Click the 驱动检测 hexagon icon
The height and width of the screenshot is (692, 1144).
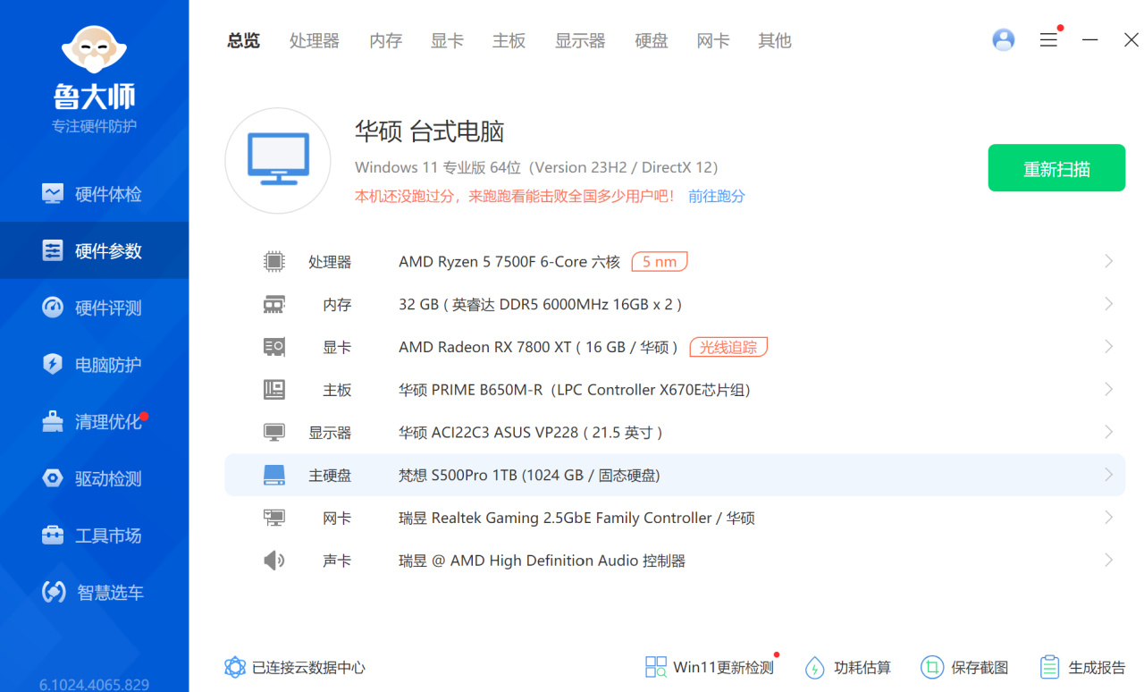tap(53, 478)
